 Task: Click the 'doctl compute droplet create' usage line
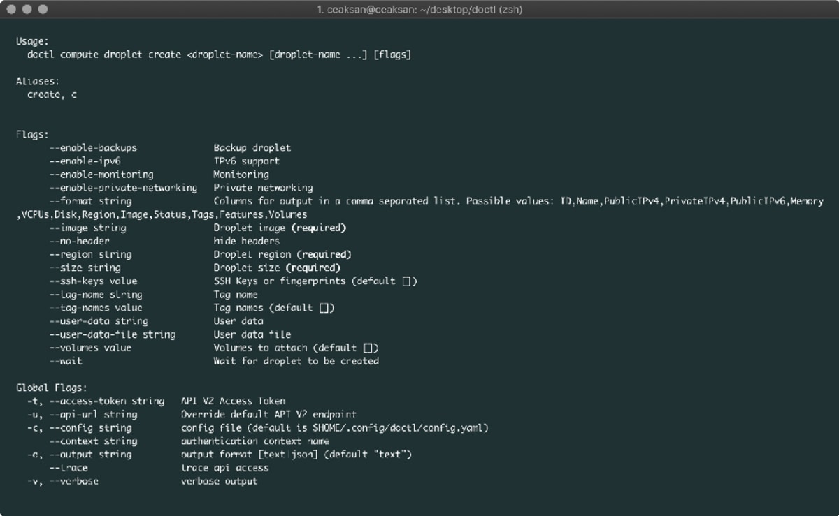pyautogui.click(x=219, y=54)
